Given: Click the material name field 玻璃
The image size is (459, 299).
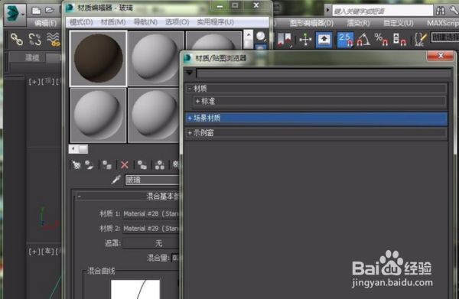Looking at the screenshot, I should point(152,180).
